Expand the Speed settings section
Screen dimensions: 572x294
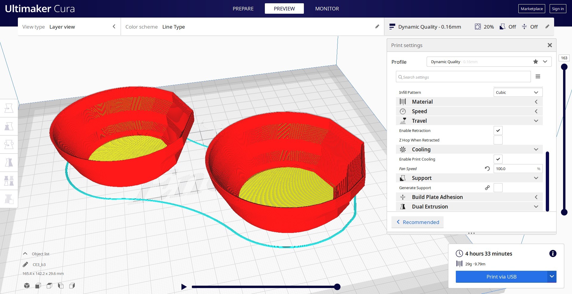point(469,111)
